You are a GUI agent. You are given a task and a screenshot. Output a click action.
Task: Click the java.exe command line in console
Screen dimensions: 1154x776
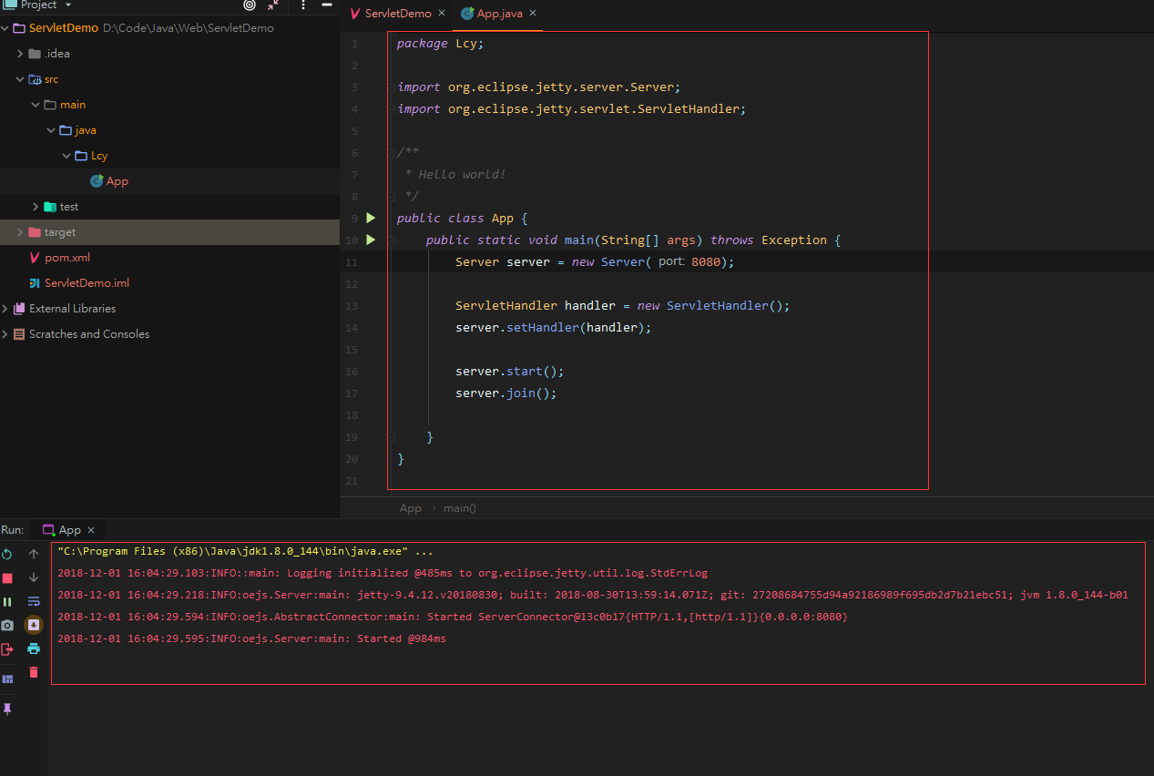pyautogui.click(x=245, y=551)
